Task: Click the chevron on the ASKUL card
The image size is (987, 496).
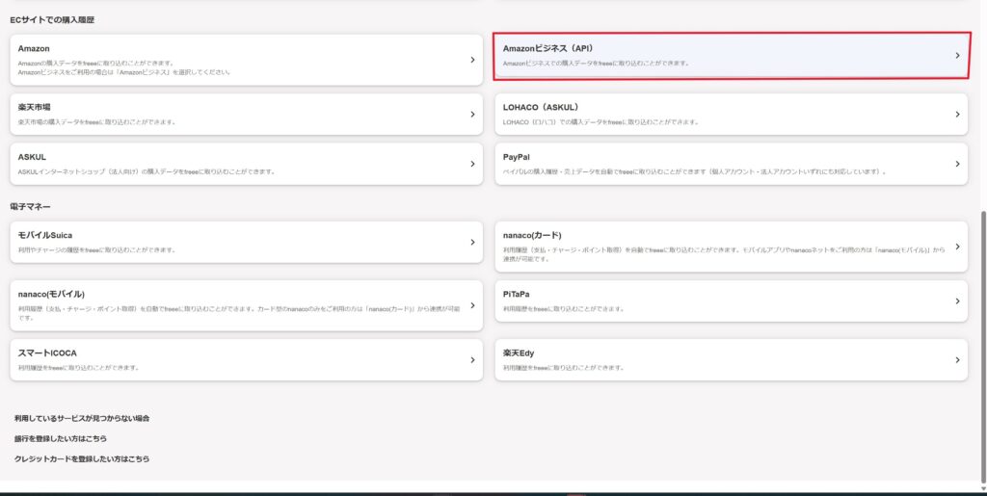Action: (x=472, y=164)
